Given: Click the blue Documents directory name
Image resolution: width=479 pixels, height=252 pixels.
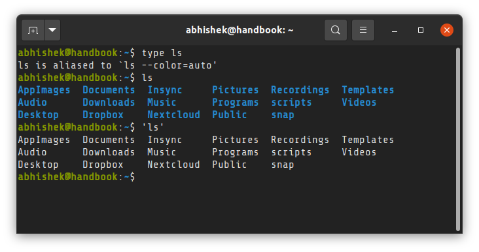Looking at the screenshot, I should 109,90.
